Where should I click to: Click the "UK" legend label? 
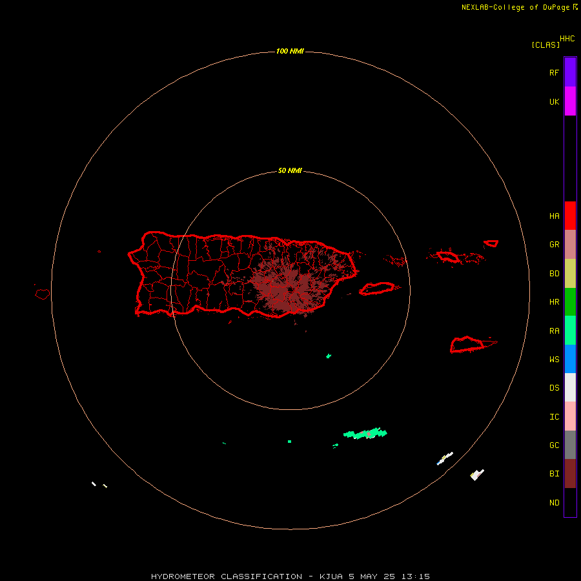[x=554, y=101]
